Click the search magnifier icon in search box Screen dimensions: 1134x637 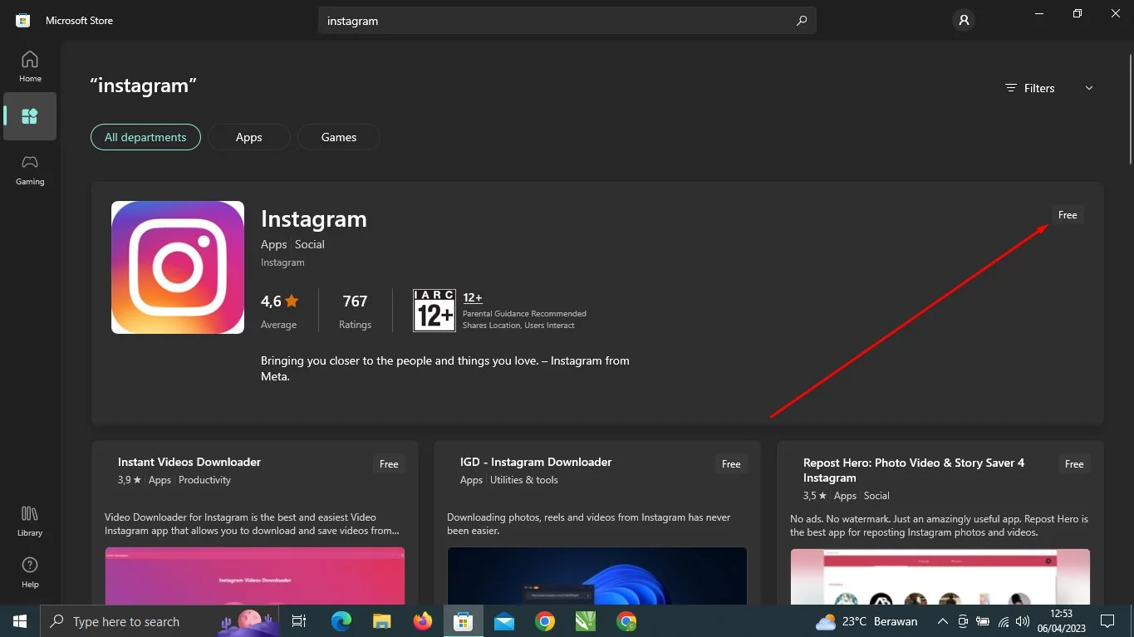tap(801, 21)
